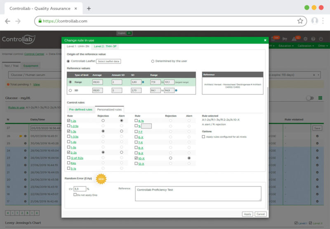Image resolution: width=330 pixels, height=229 pixels.
Task: Switch to Level 1 : UHH-3N tab
Action: [78, 46]
